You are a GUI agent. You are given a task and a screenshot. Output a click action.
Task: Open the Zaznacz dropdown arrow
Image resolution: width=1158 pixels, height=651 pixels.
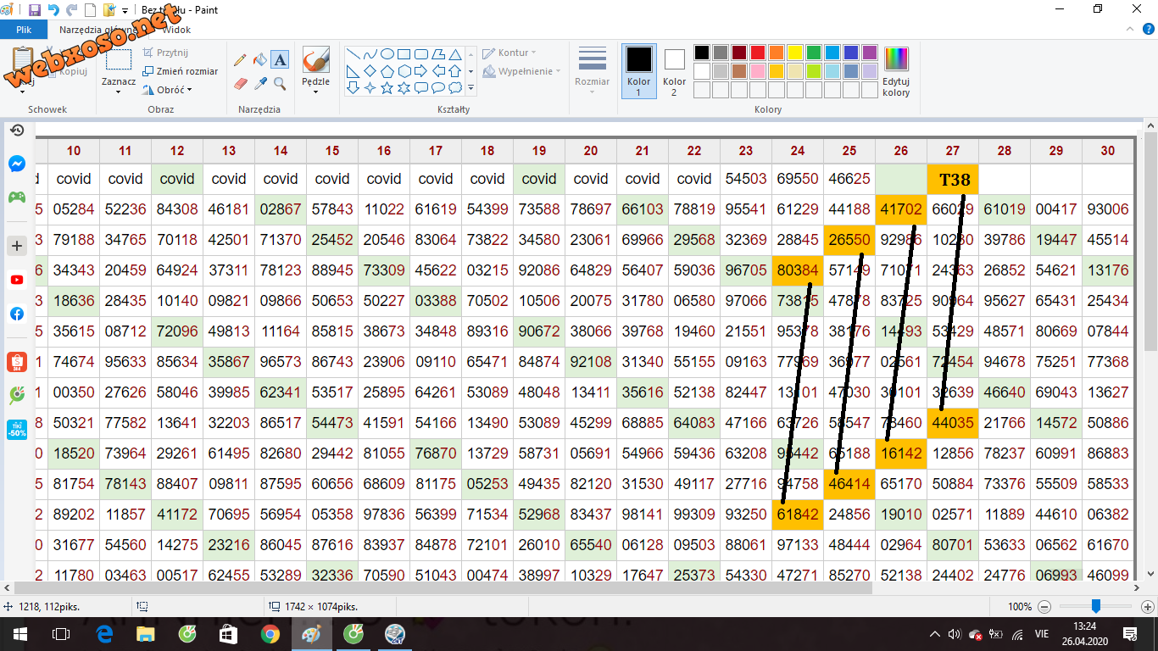(x=119, y=92)
